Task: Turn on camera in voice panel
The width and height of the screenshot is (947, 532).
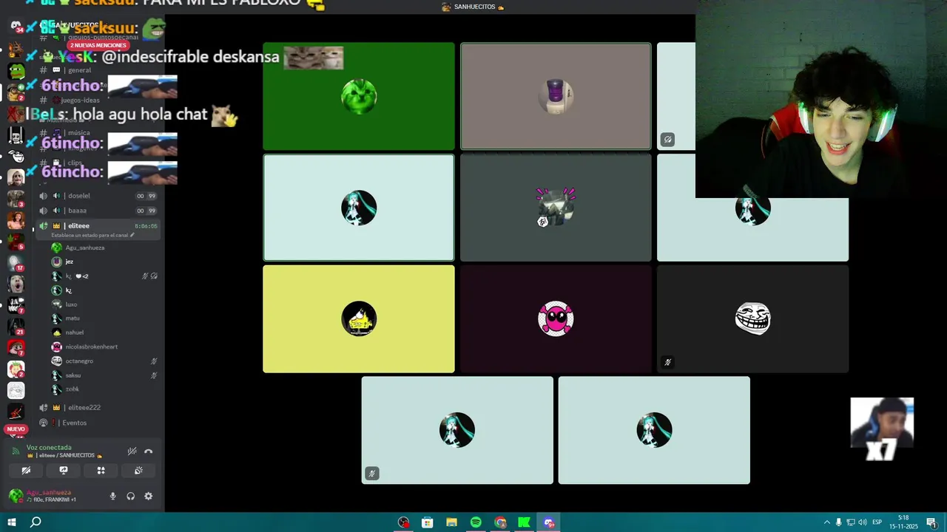Action: [26, 471]
